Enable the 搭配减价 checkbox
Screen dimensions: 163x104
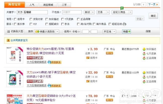47,24
